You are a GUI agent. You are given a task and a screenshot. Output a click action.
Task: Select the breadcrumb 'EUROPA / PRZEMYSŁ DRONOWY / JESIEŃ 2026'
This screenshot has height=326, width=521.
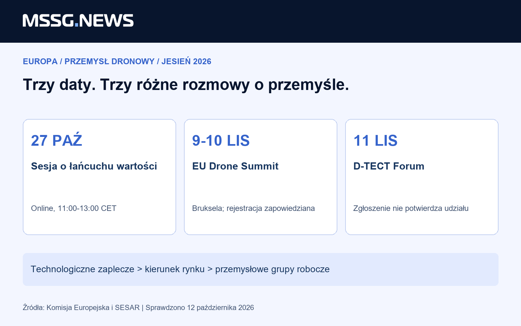[117, 61]
